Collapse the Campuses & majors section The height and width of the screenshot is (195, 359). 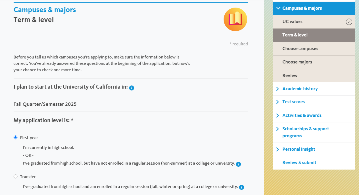(278, 8)
